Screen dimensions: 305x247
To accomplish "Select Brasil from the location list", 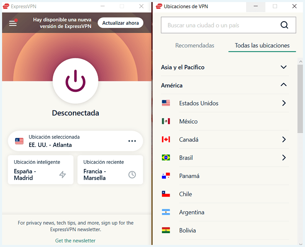I will pos(225,158).
